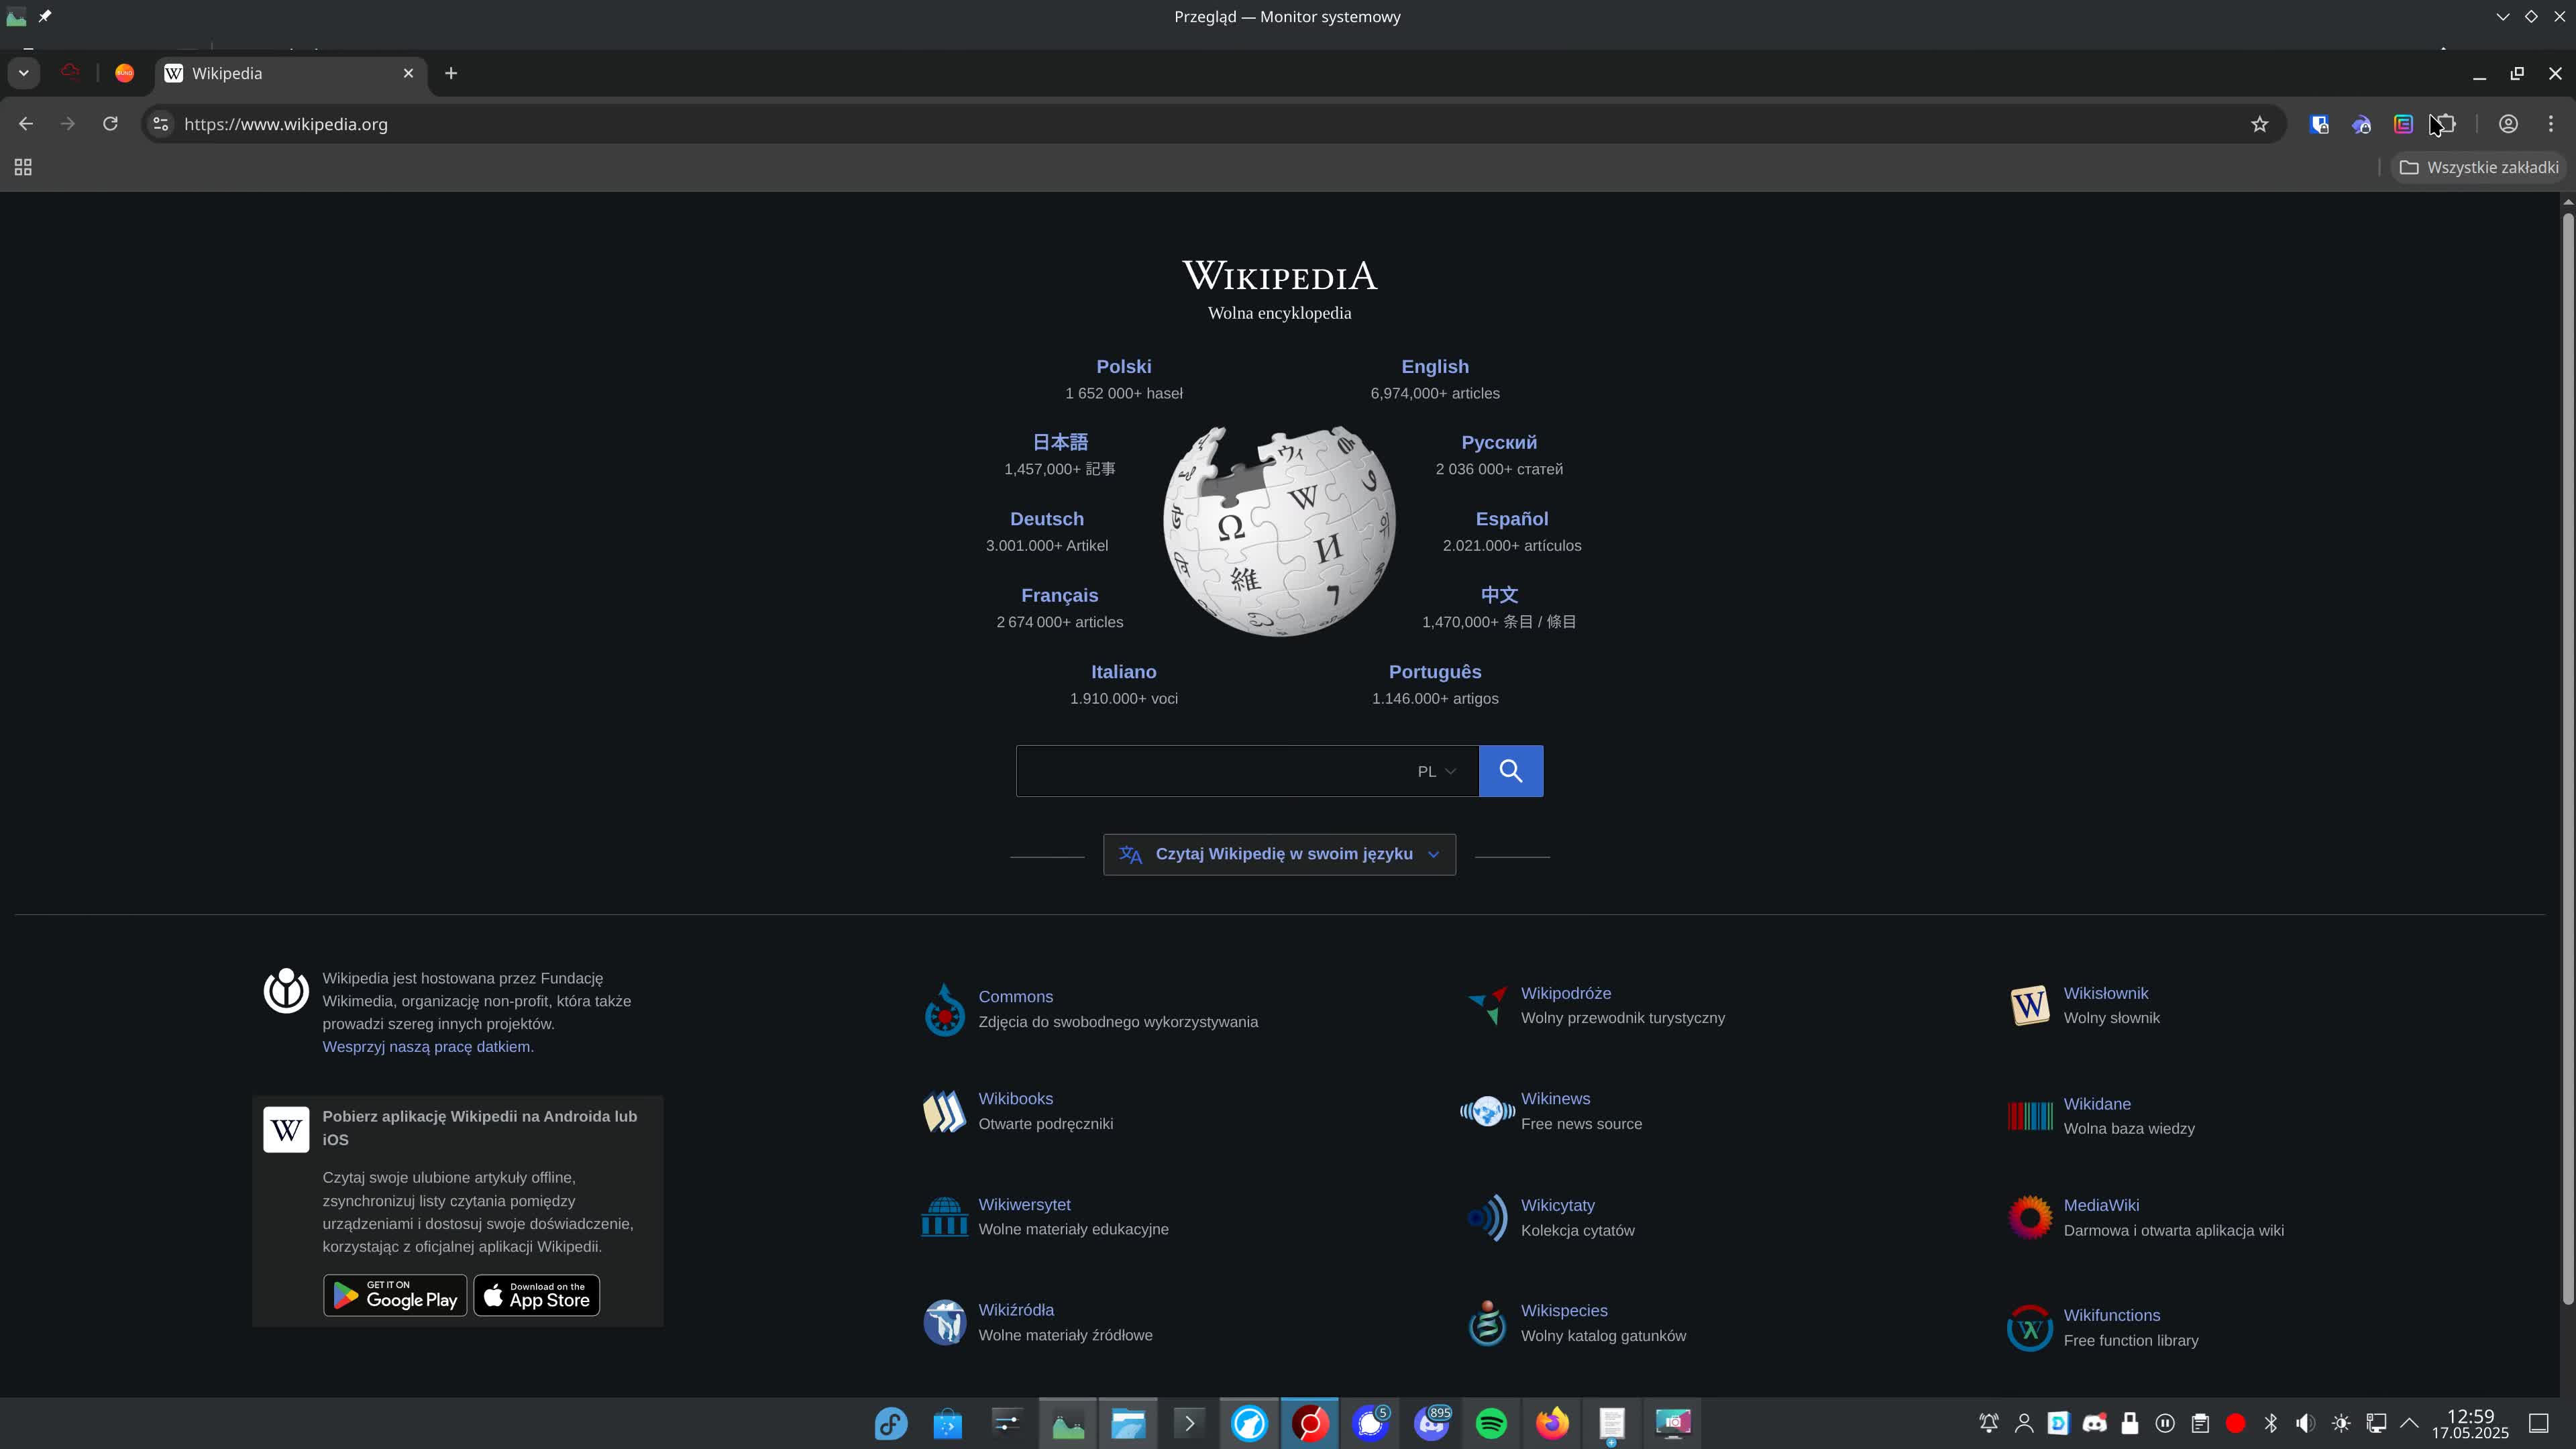Open the Wikisłownik W icon
2576x1449 pixels.
(x=2029, y=1005)
